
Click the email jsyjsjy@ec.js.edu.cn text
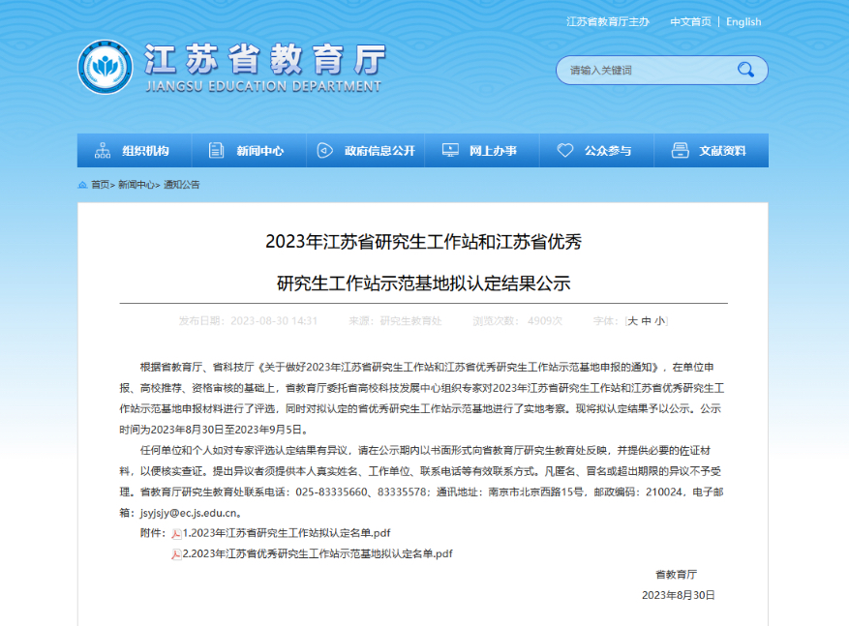(x=189, y=513)
